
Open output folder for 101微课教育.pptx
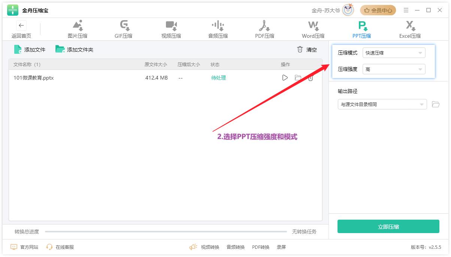pyautogui.click(x=298, y=78)
